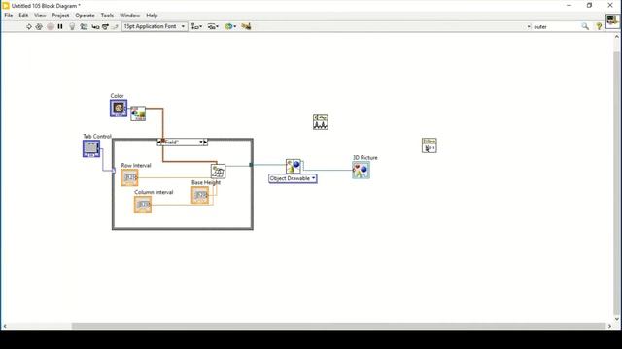Restore down the Block Diagram window
This screenshot has height=349, width=622.
pos(590,5)
